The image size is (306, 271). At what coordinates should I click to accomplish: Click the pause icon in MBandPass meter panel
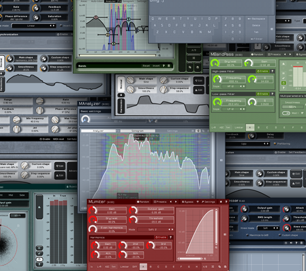[x=284, y=73]
